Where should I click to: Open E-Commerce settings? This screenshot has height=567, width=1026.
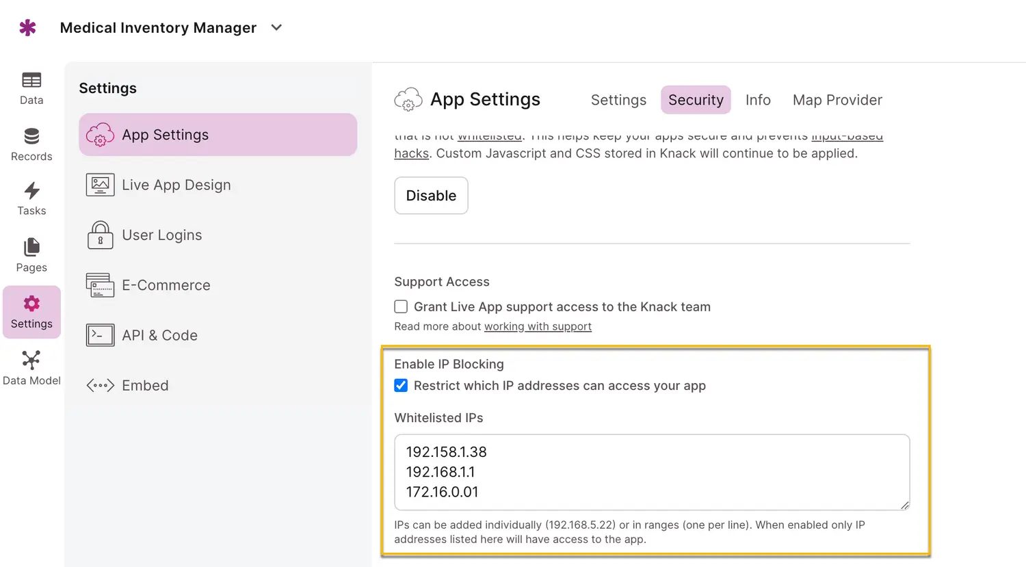coord(166,285)
